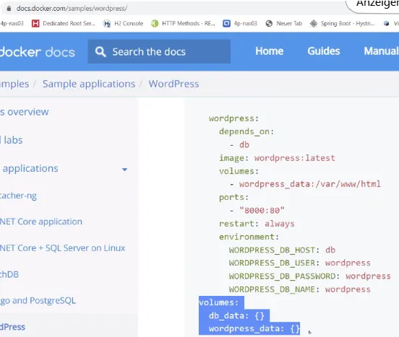Focus the Search the docs field
The height and width of the screenshot is (337, 399).
coord(159,51)
